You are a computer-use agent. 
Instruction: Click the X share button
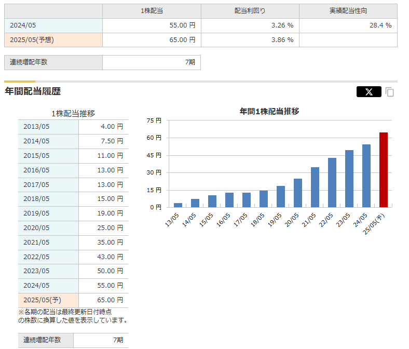pos(369,92)
